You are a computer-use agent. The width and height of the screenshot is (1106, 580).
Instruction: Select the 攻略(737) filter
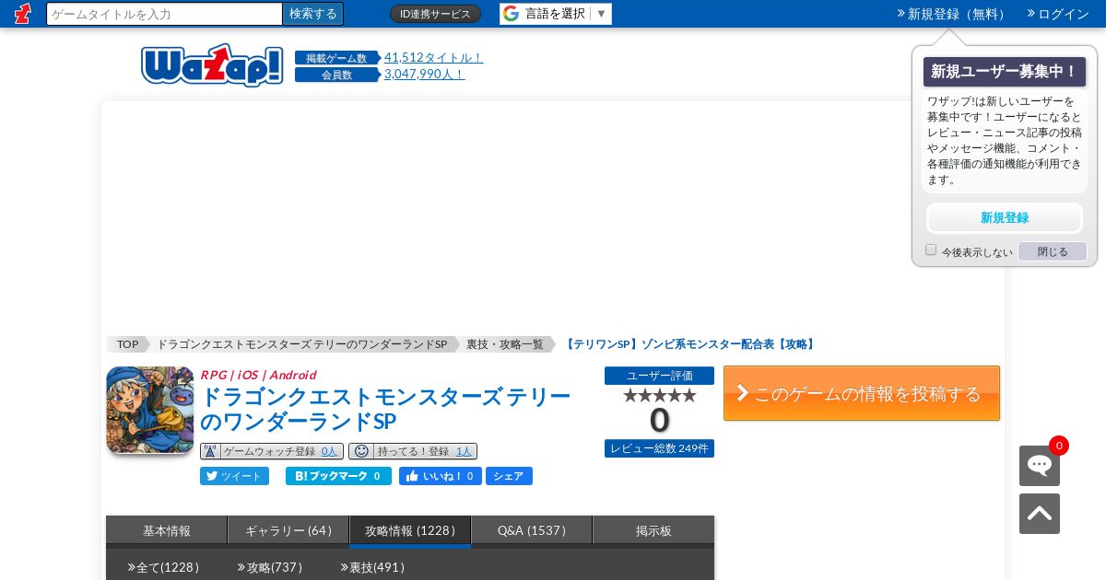(270, 567)
